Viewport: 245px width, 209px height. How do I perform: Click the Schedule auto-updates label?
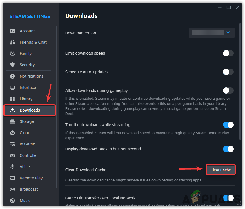point(86,72)
